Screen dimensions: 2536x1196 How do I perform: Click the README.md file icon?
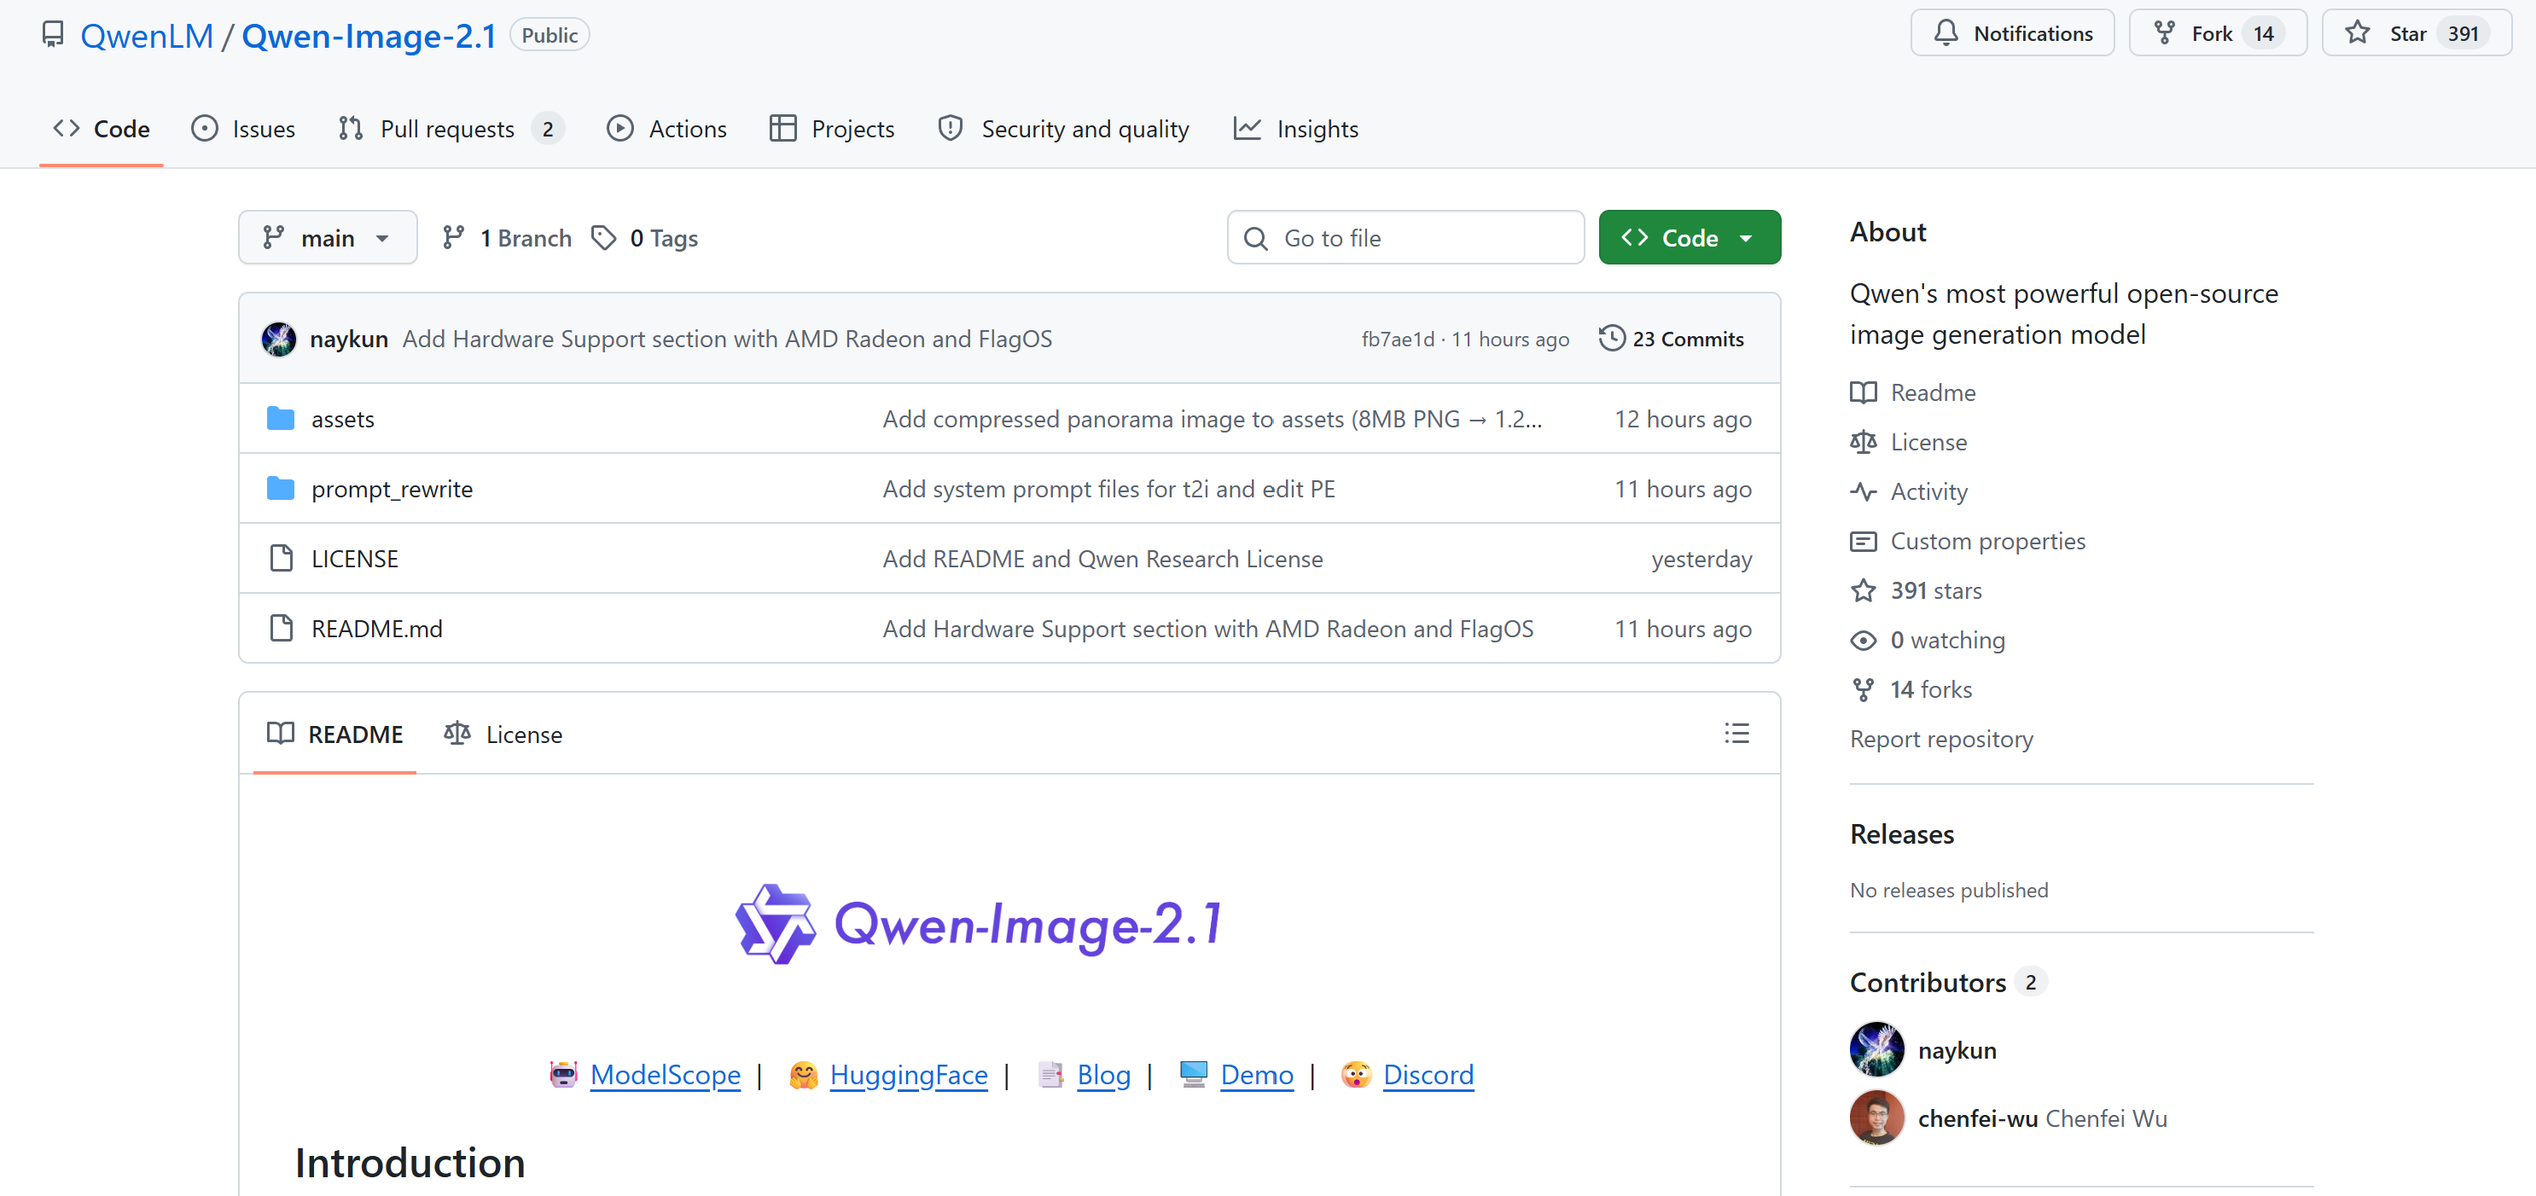(282, 629)
